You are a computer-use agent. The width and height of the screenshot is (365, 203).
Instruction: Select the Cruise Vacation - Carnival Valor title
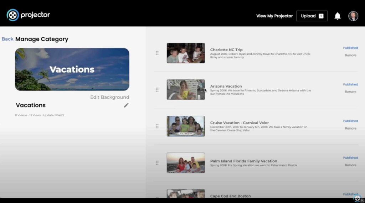tap(239, 123)
